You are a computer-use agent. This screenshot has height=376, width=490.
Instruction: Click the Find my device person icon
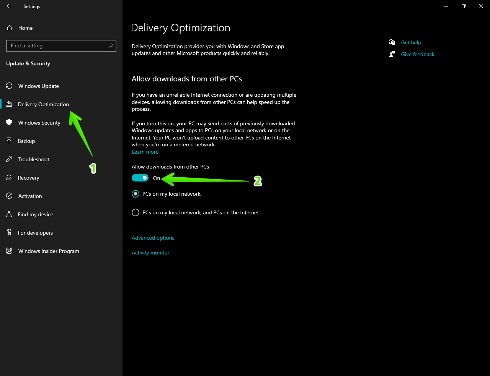9,214
